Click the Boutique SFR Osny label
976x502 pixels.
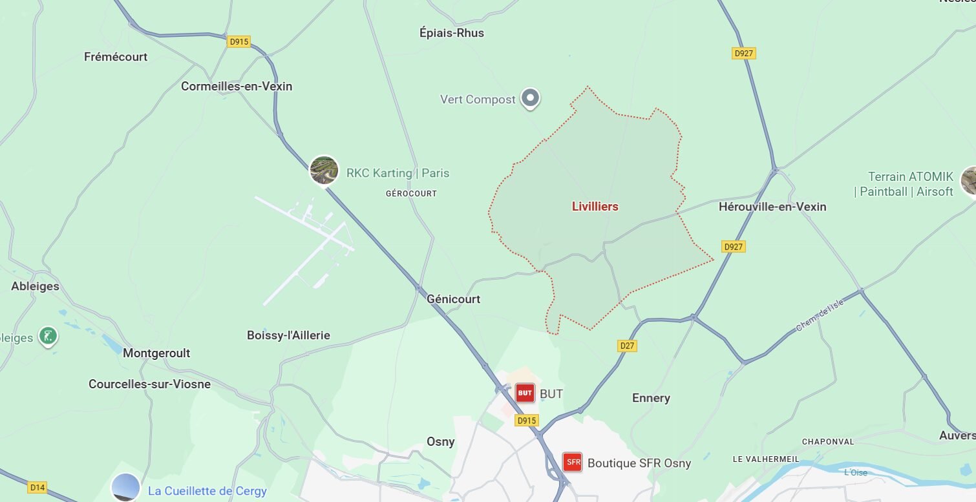click(639, 463)
